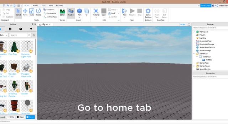Click Anchor in Edit group
The image size is (228, 128).
point(113,17)
